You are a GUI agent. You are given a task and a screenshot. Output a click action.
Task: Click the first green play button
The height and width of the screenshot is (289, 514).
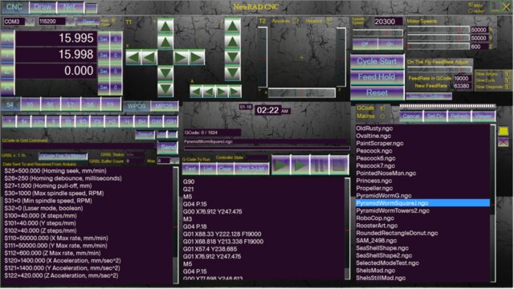pyautogui.click(x=281, y=165)
